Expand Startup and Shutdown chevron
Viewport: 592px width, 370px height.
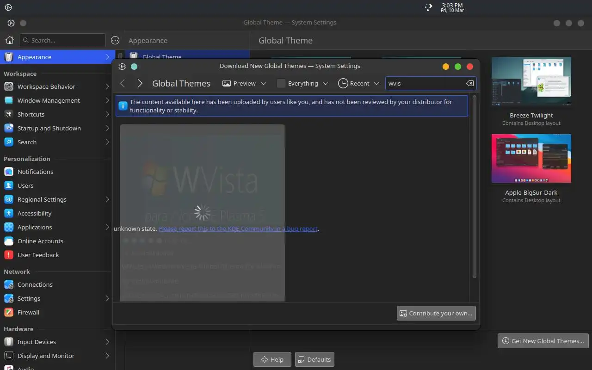pyautogui.click(x=107, y=128)
